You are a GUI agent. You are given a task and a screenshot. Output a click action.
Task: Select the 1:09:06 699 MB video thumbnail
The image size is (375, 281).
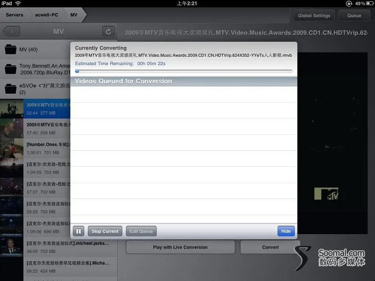pyautogui.click(x=12, y=227)
